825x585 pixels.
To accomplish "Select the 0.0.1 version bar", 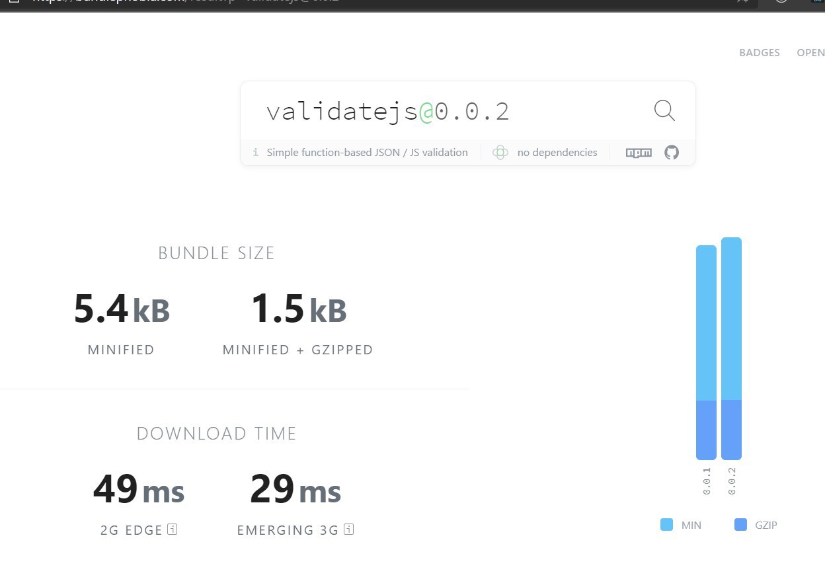I will tap(706, 352).
